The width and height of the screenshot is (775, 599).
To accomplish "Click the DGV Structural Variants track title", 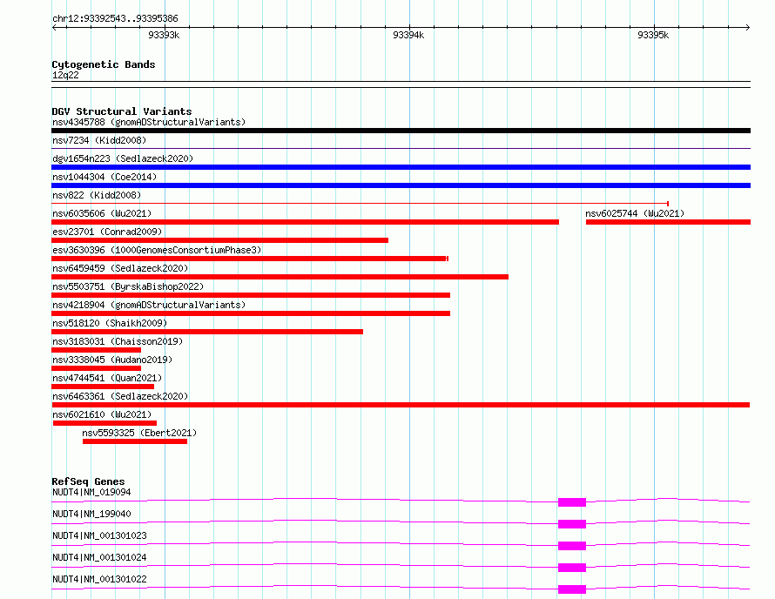I will pyautogui.click(x=122, y=111).
